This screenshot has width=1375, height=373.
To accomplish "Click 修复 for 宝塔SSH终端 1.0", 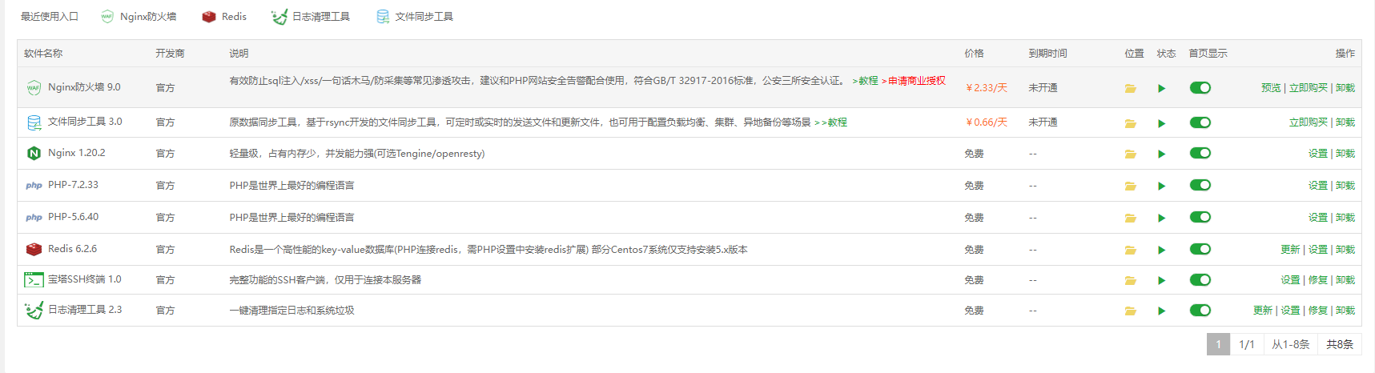I will (x=1318, y=280).
